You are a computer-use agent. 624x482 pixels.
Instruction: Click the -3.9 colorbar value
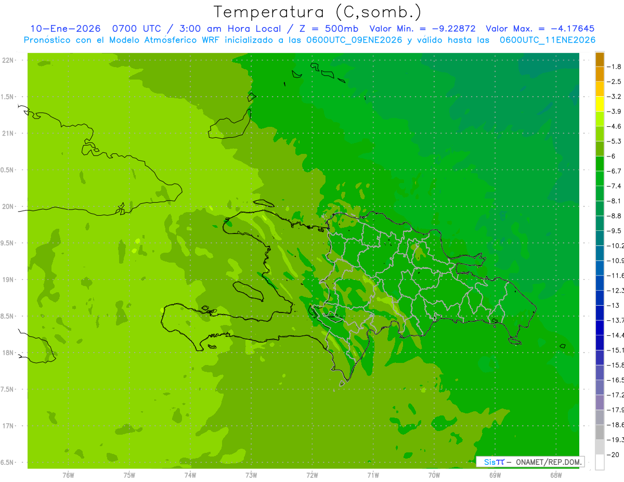click(x=615, y=111)
